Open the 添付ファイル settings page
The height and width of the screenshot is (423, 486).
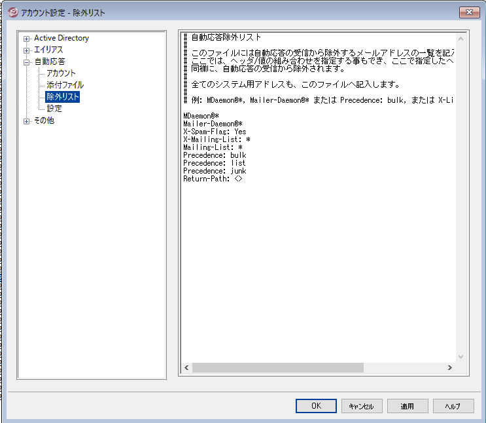coord(65,85)
